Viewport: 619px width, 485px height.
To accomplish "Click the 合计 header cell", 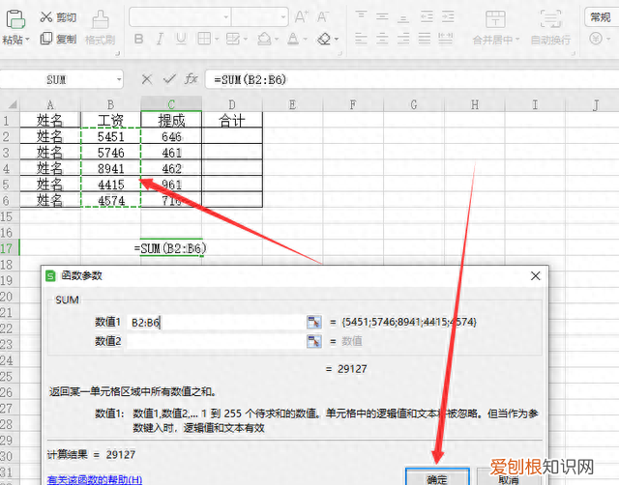I will tap(232, 120).
